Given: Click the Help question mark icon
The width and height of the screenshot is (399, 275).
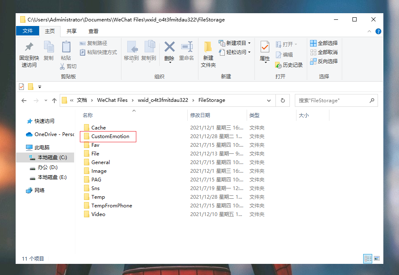Looking at the screenshot, I should click(x=378, y=31).
